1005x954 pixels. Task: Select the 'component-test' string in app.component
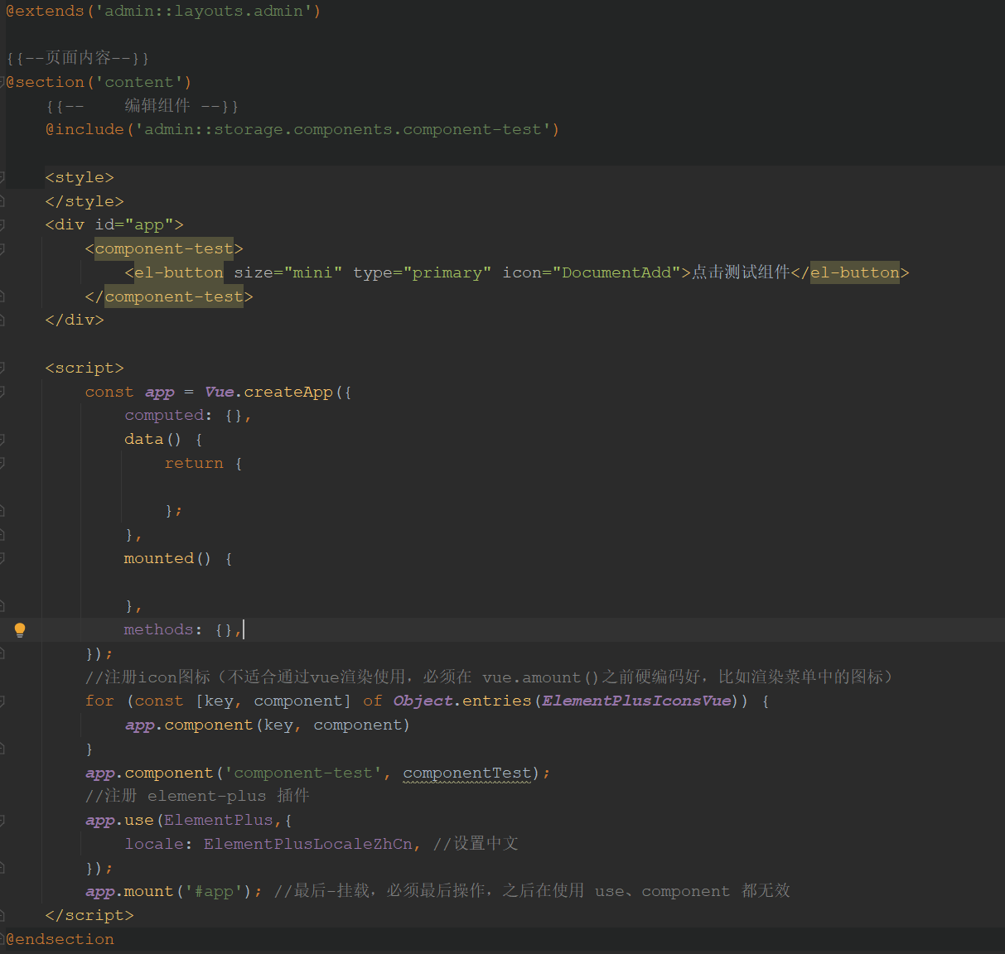click(x=303, y=773)
